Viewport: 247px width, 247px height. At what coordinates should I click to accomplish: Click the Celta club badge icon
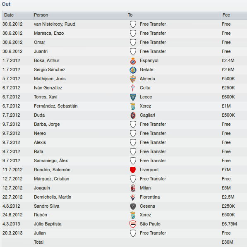(133, 88)
